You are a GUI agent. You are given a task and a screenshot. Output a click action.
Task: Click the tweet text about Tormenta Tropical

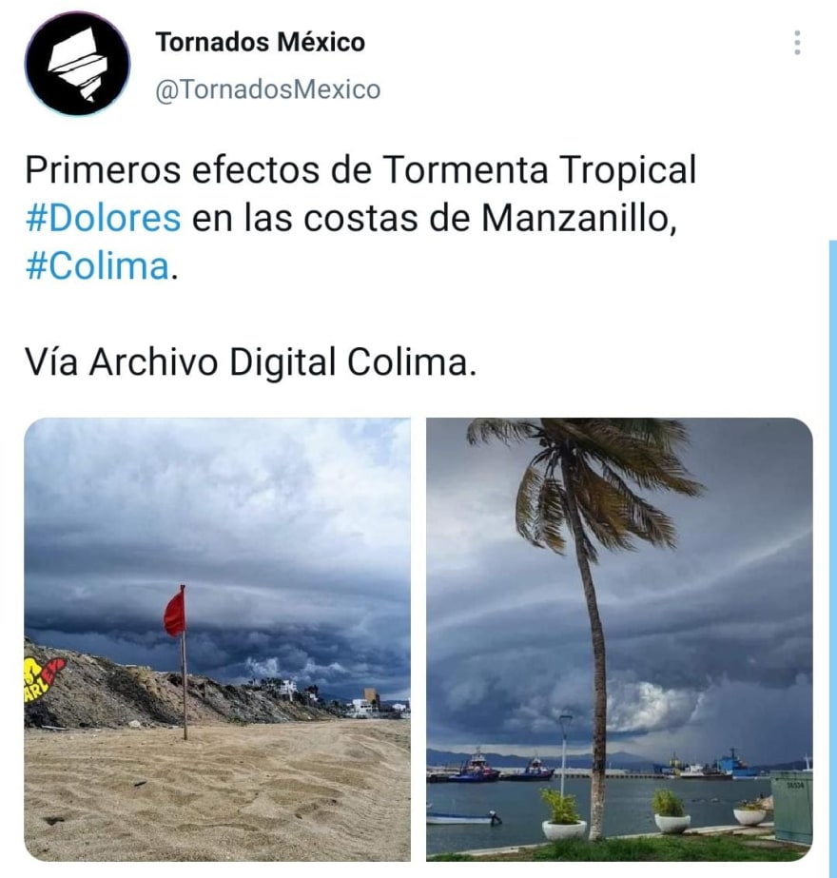(361, 218)
